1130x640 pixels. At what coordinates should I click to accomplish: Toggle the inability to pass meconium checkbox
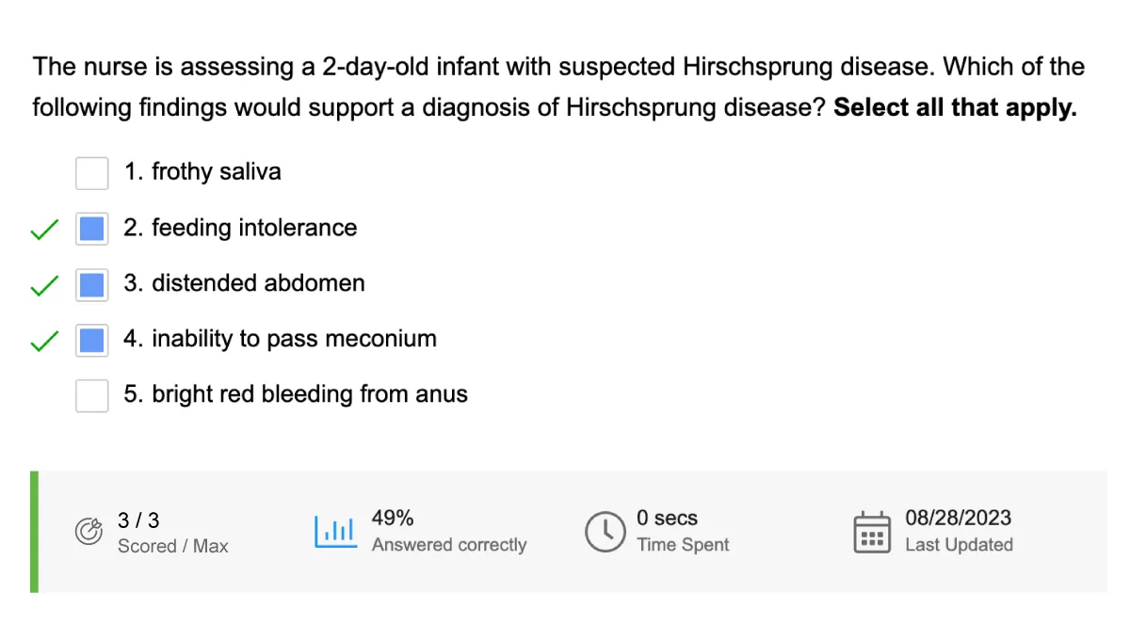tap(91, 340)
